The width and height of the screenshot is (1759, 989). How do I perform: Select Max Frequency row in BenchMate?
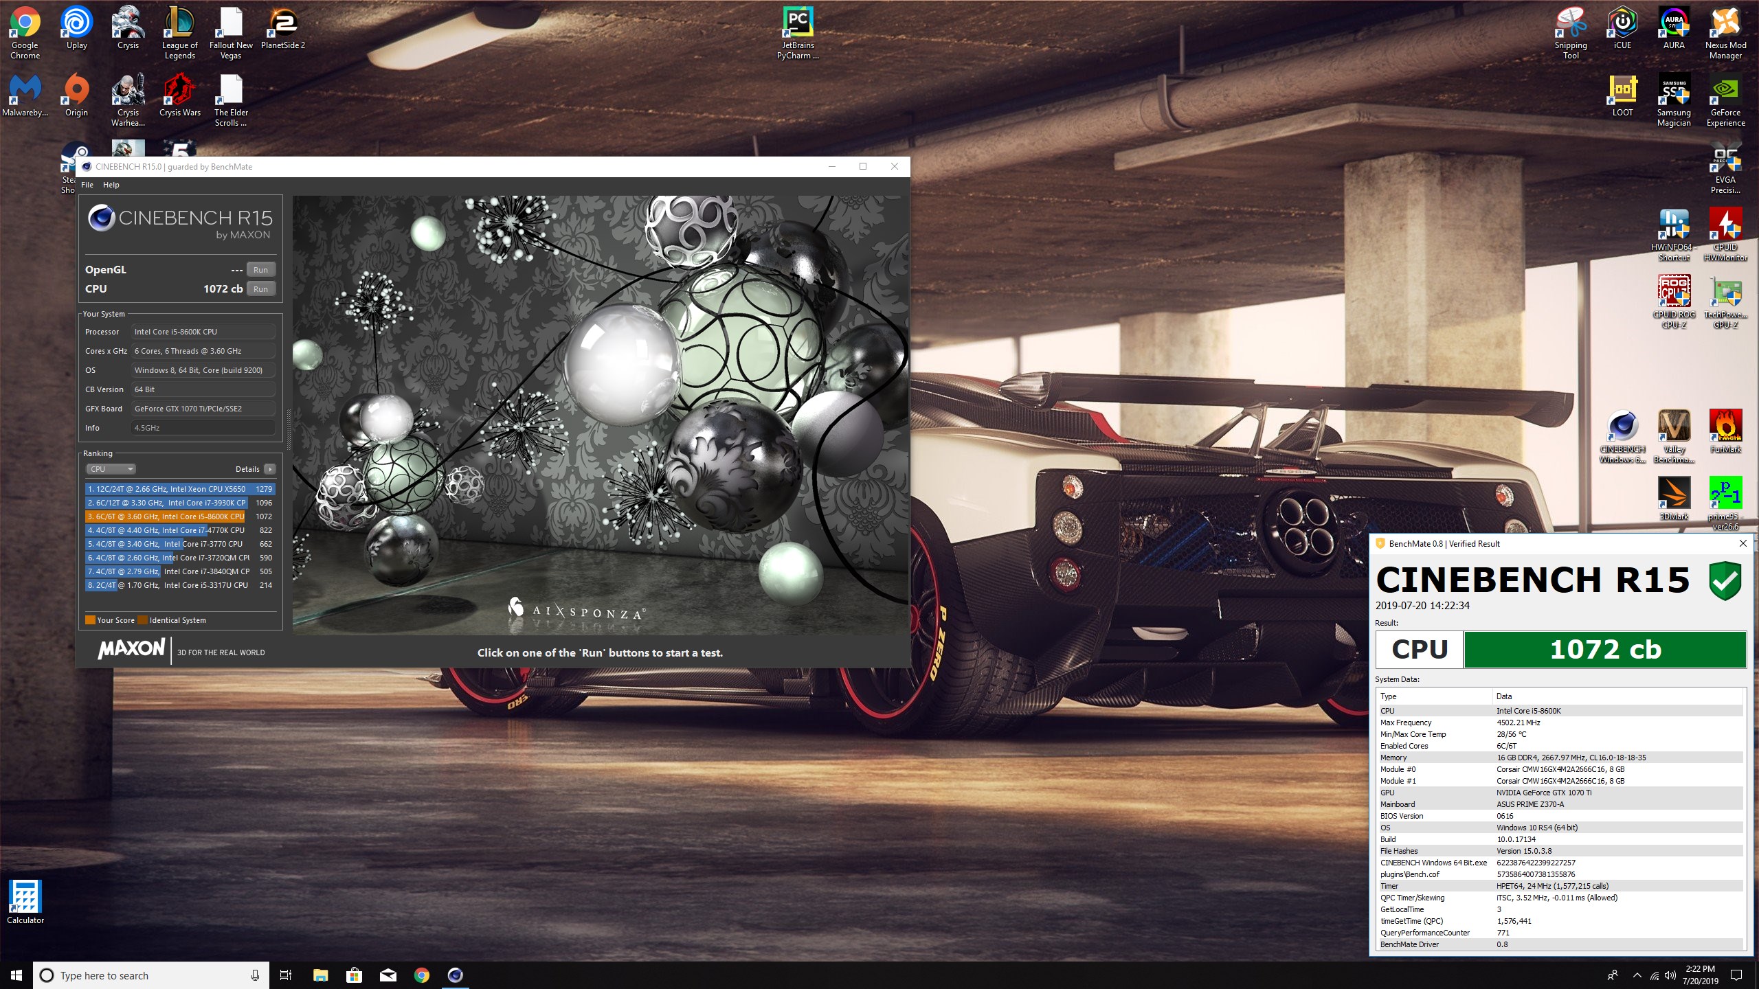(x=1560, y=723)
